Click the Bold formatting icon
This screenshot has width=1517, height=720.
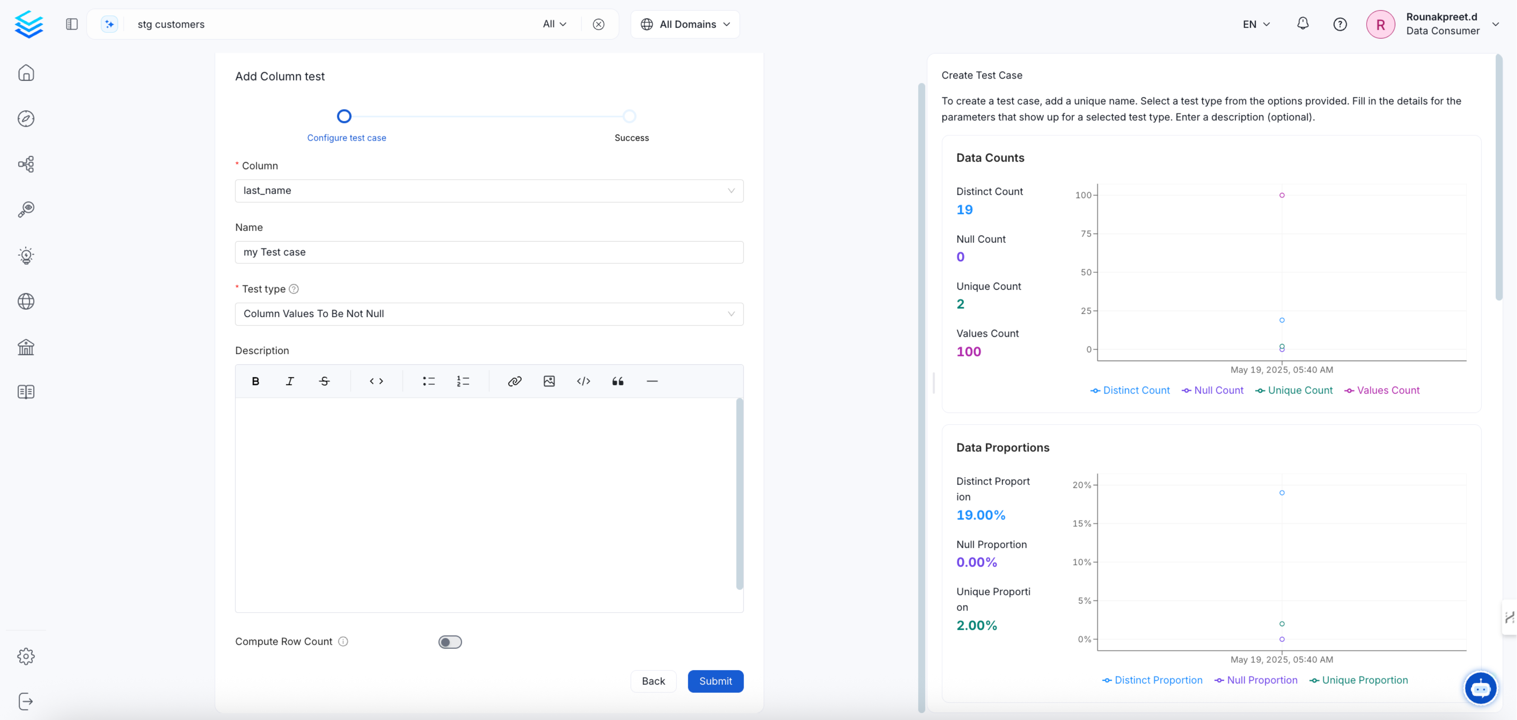coord(255,381)
